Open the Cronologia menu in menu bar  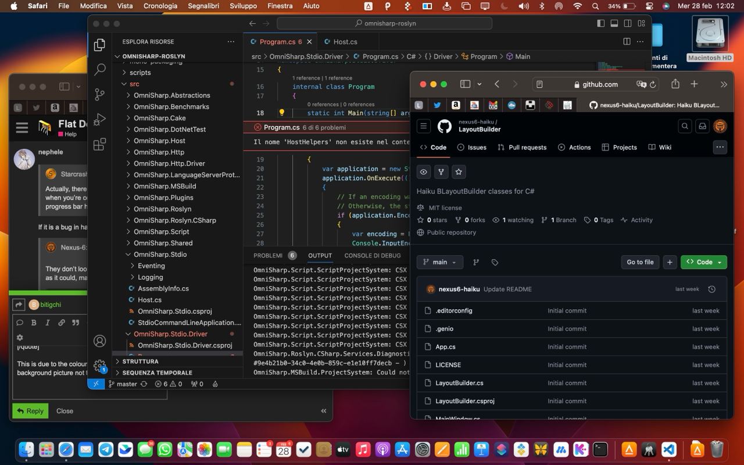(160, 6)
